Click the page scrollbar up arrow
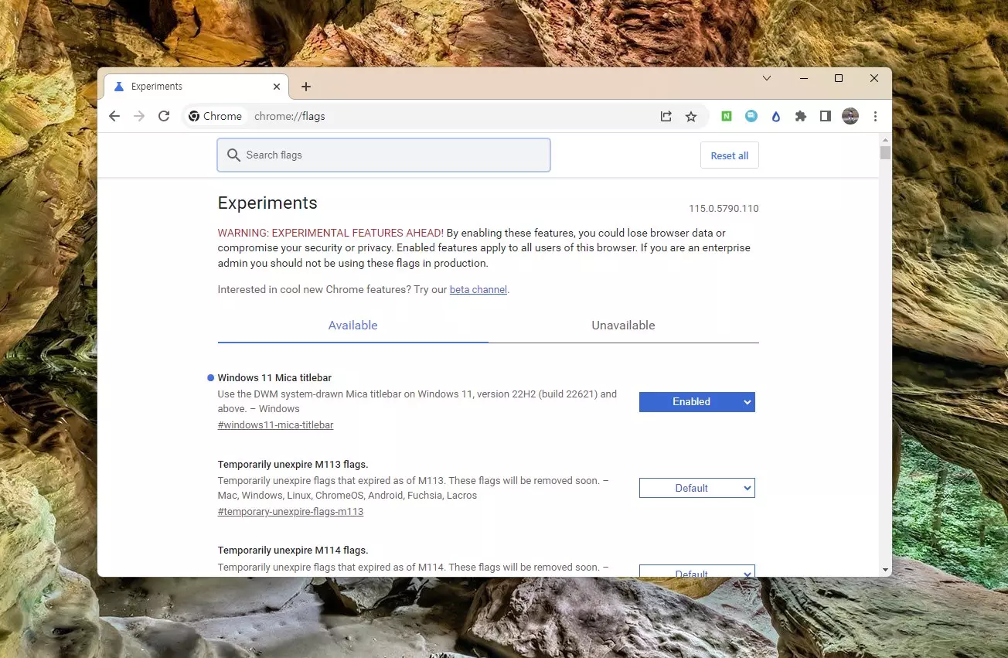The image size is (1008, 658). [x=885, y=139]
